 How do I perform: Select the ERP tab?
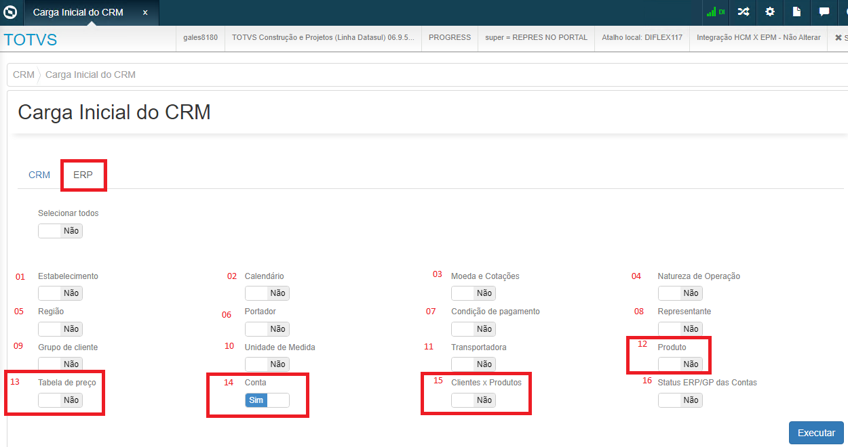coord(83,175)
